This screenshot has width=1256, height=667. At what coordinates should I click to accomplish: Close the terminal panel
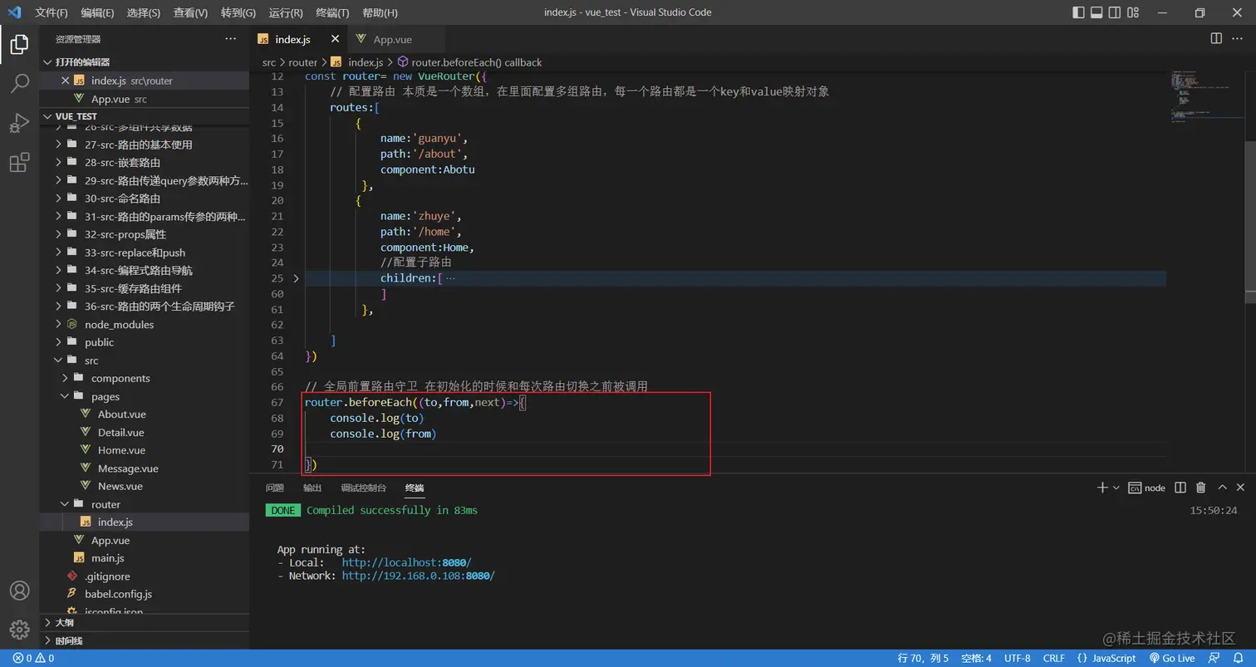[1241, 488]
